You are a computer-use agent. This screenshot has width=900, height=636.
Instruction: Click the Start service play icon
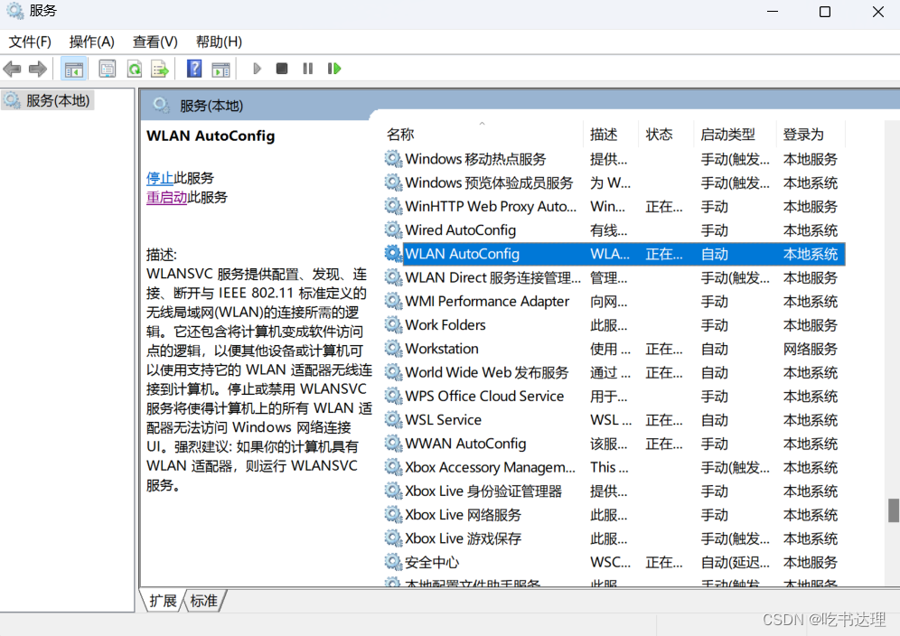pyautogui.click(x=257, y=69)
